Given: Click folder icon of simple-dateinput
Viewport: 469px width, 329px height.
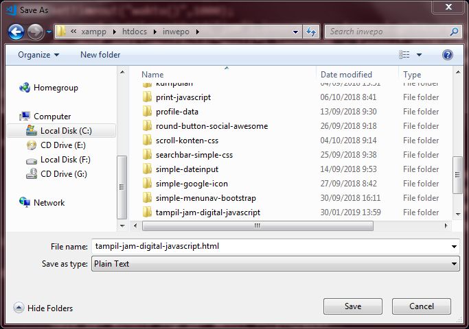Looking at the screenshot, I should point(147,169).
